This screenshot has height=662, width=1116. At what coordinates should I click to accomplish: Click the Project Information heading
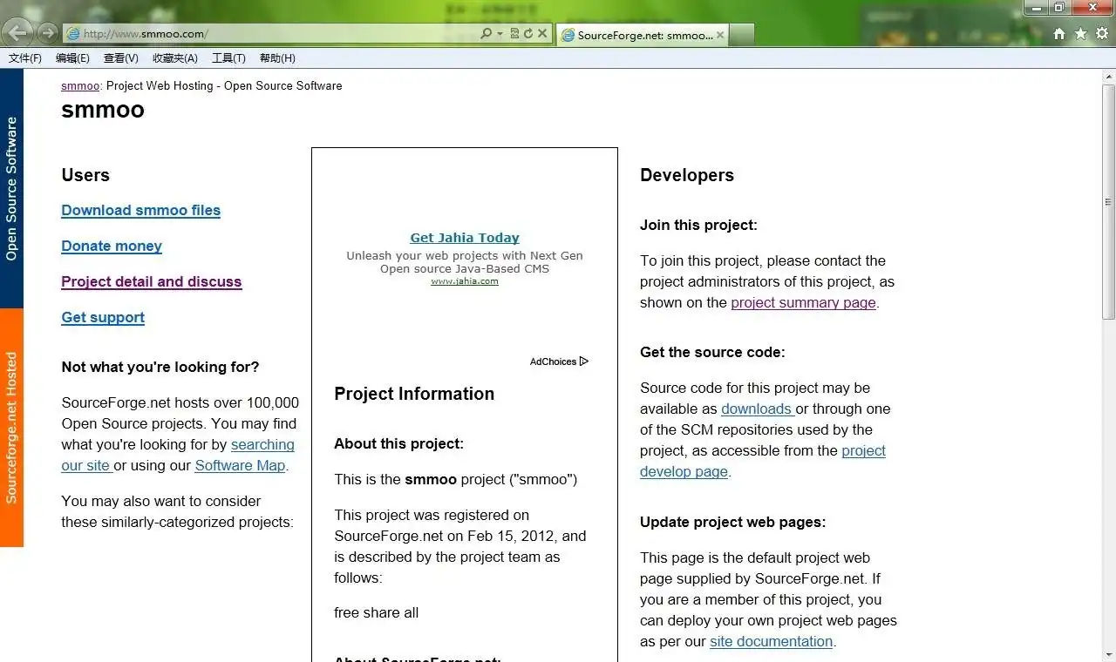click(x=414, y=394)
